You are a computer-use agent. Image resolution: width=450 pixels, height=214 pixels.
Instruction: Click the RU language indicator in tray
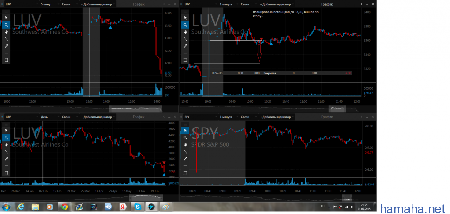point(322,207)
